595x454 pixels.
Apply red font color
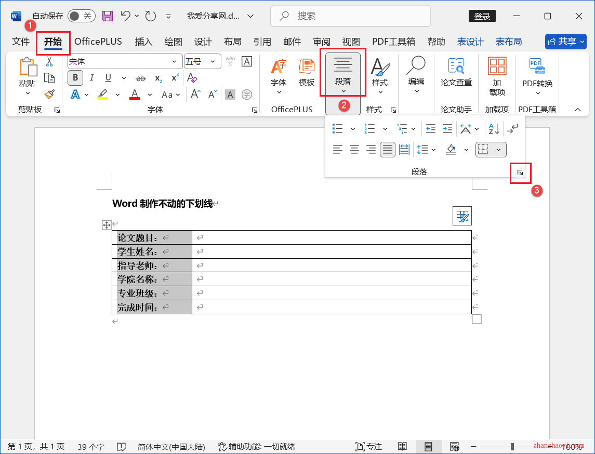tap(135, 95)
